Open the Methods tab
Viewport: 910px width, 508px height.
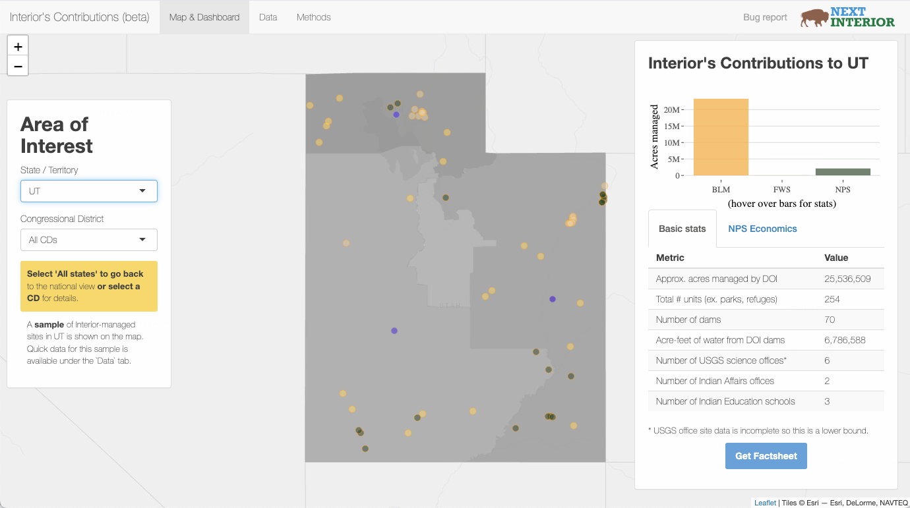[x=313, y=17]
